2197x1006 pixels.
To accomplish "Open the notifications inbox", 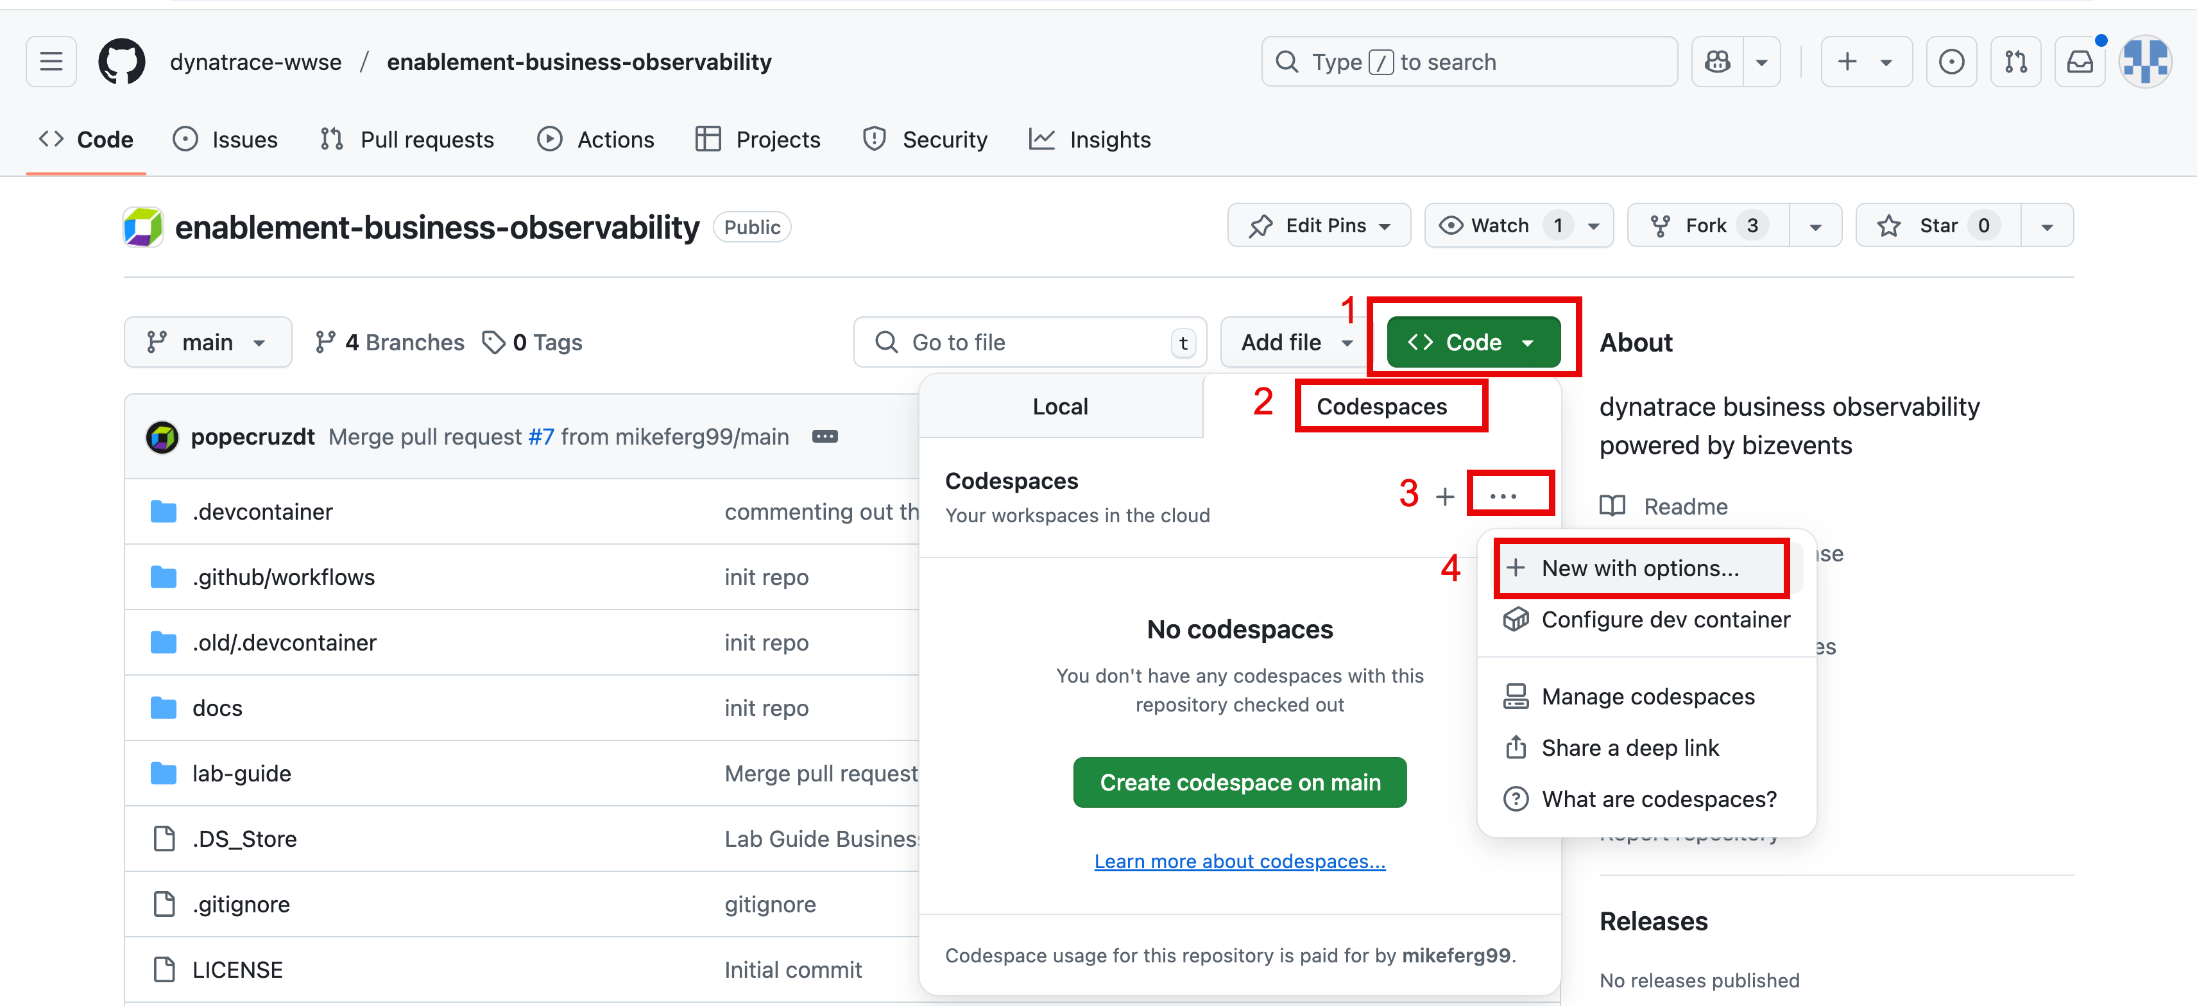I will [2080, 62].
